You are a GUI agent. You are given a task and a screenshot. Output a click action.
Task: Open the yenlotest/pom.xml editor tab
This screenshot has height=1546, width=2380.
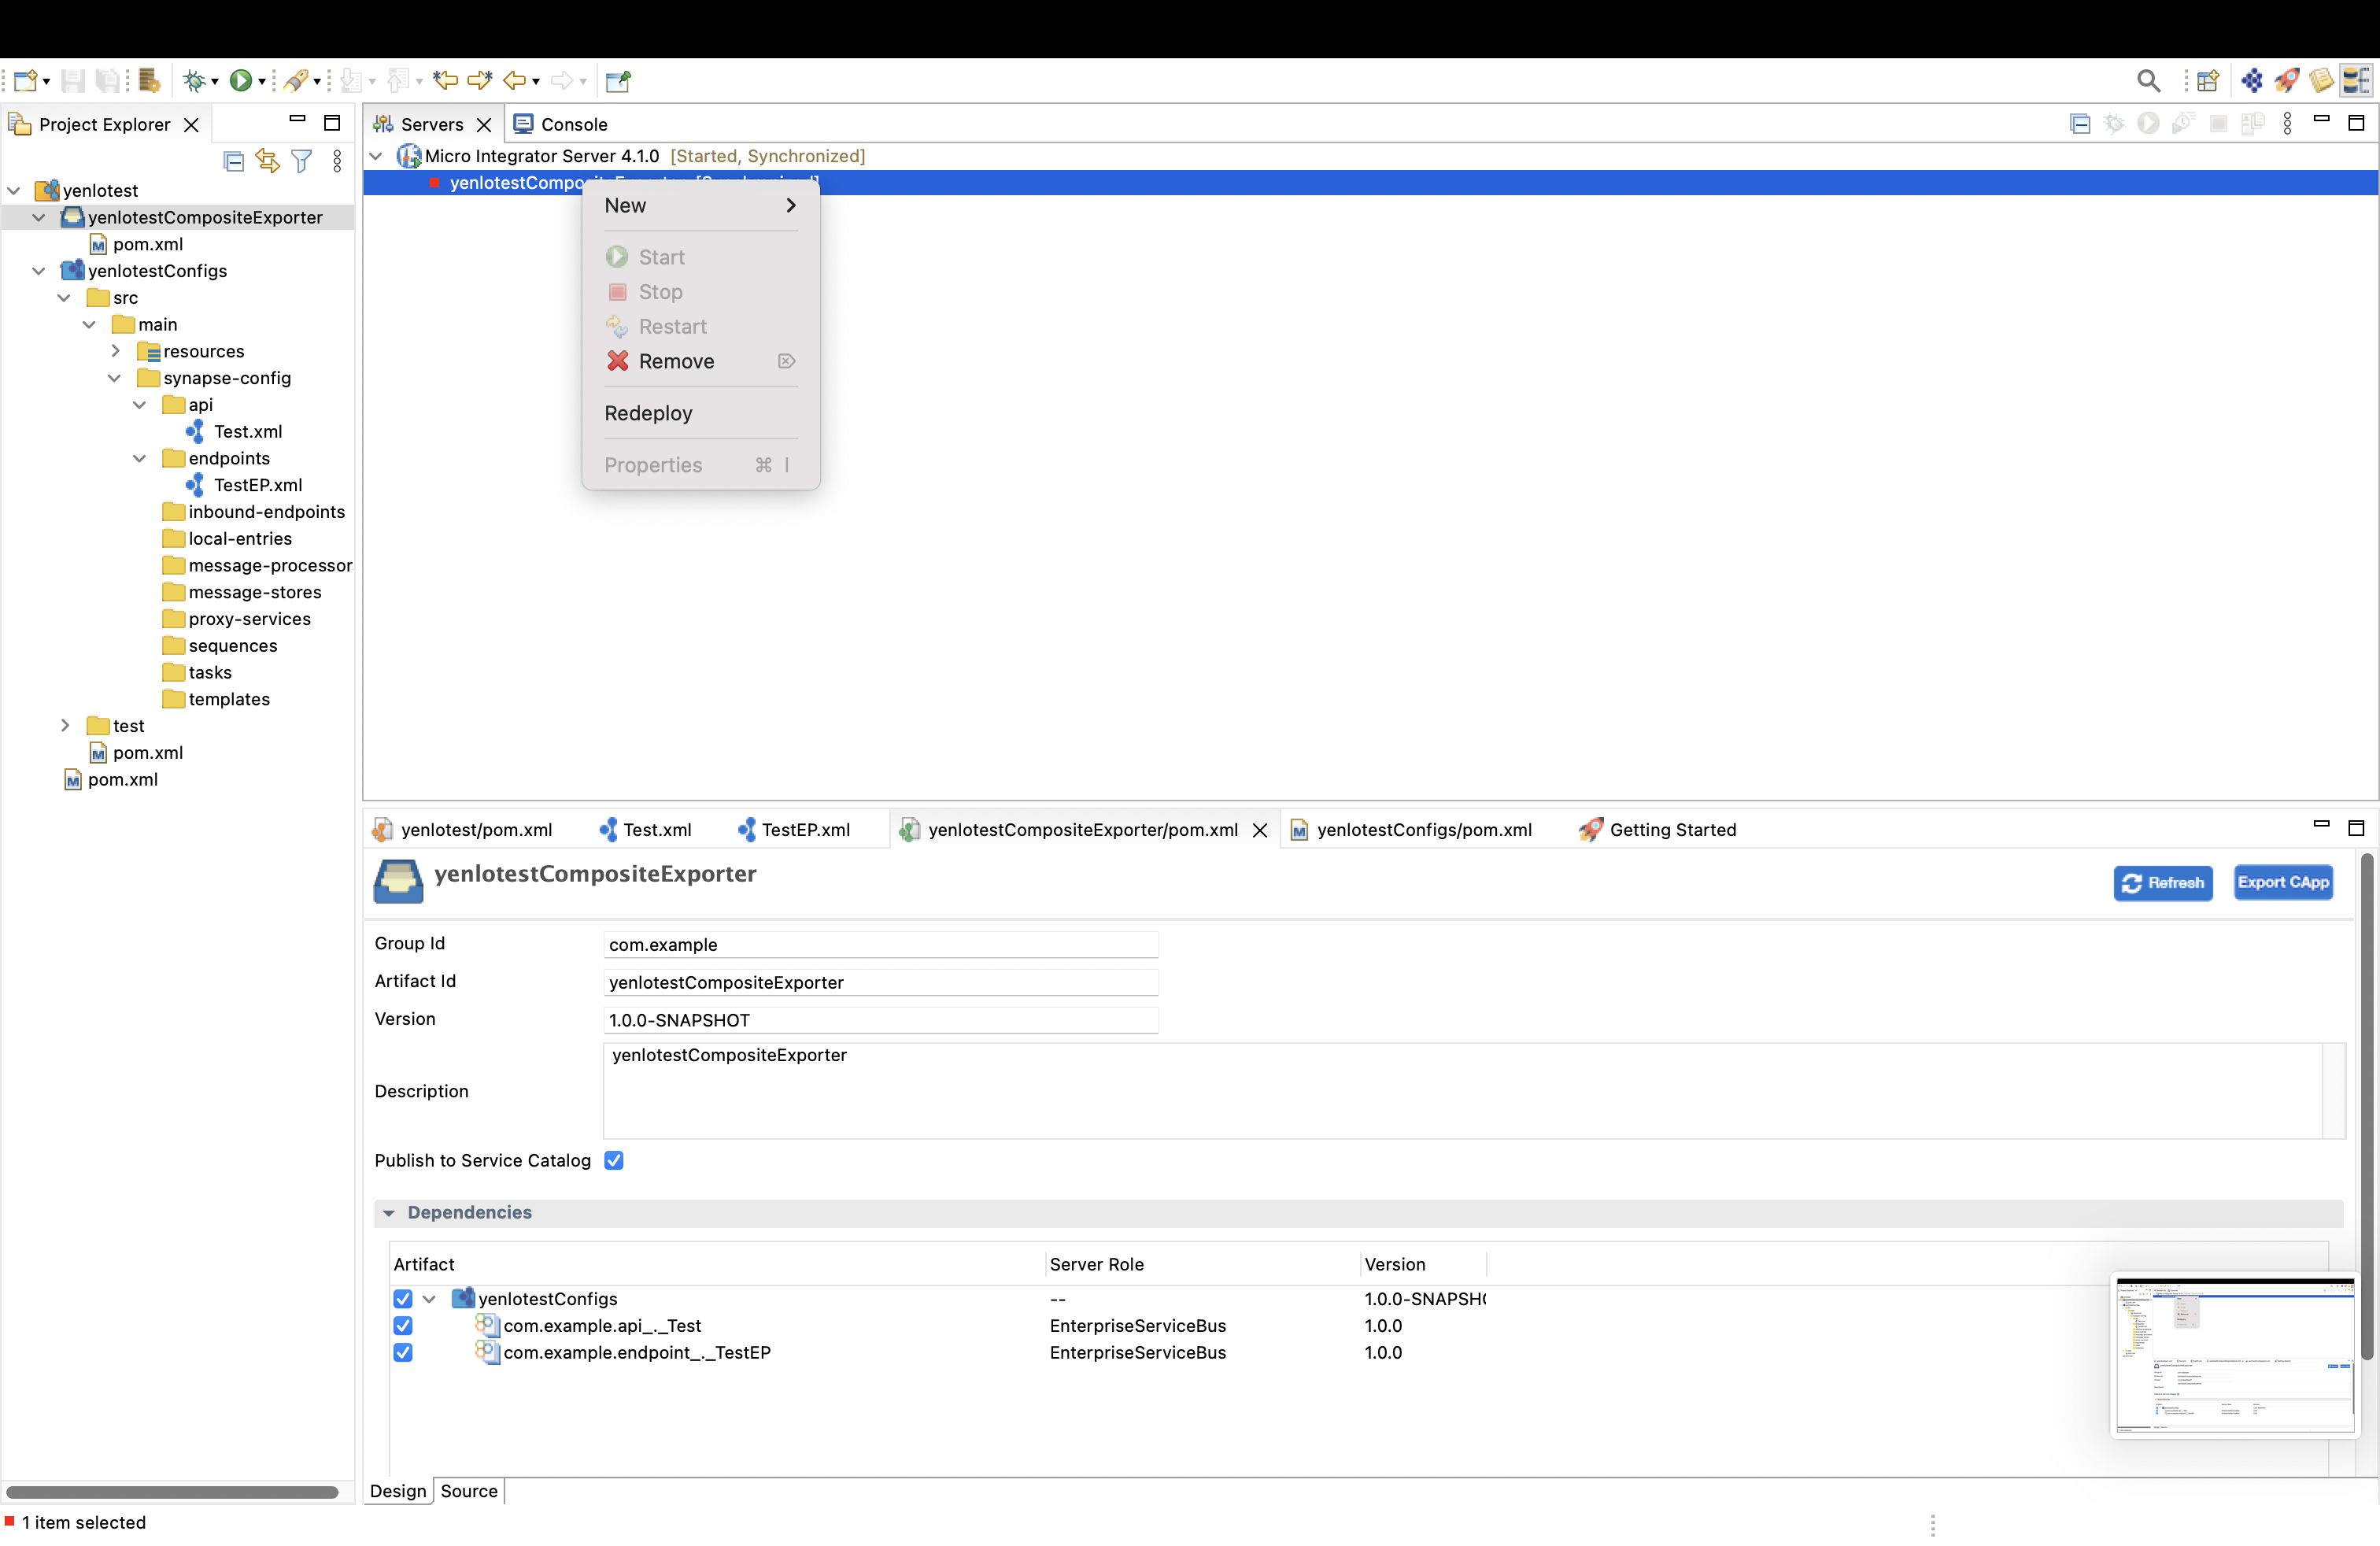click(463, 829)
